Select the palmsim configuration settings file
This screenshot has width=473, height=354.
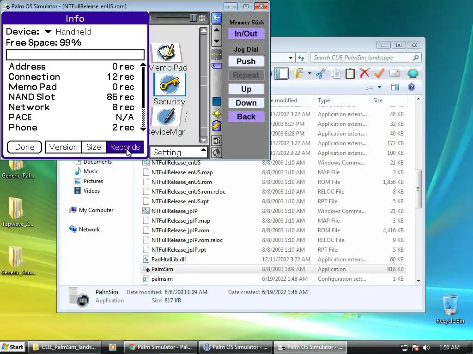[x=162, y=279]
